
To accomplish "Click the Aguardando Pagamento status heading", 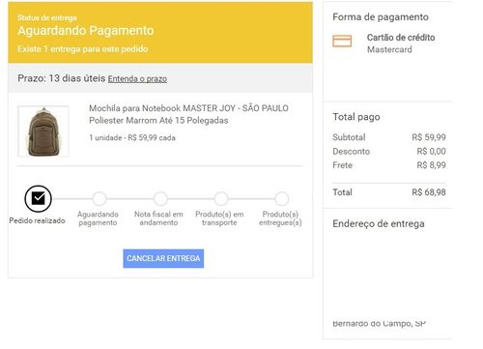I will tap(86, 31).
